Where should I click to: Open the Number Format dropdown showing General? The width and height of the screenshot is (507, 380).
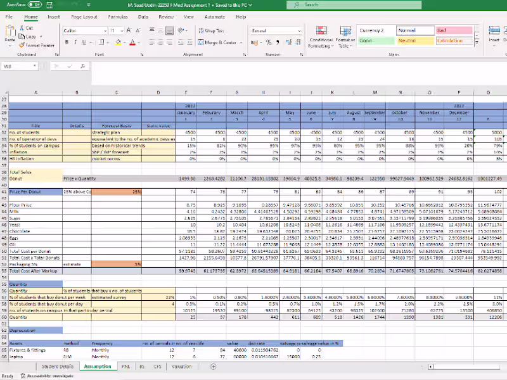point(276,29)
